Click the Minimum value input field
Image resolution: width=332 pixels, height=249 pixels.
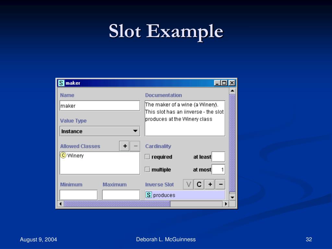[78, 195]
